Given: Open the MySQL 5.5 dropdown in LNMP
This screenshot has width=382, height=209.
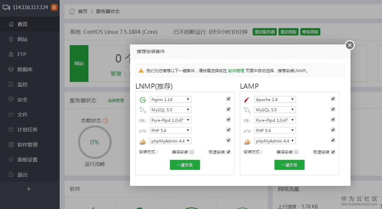Looking at the screenshot, I should click(x=170, y=110).
